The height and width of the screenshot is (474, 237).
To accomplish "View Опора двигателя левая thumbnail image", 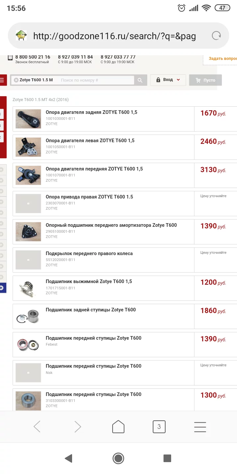I will pos(28,147).
